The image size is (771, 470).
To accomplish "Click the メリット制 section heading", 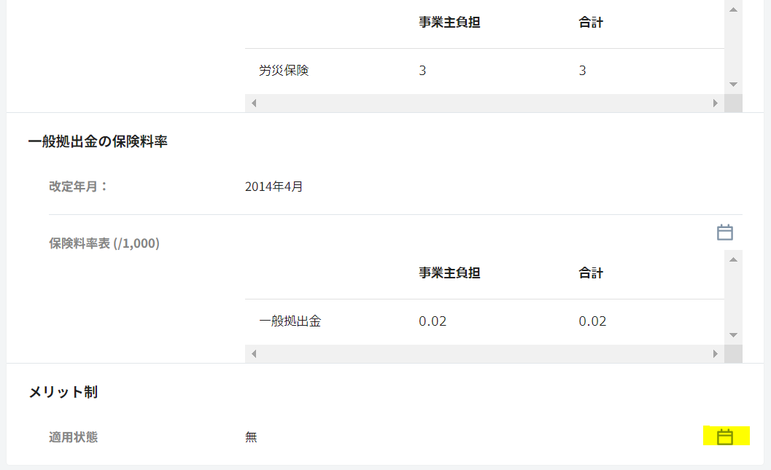I will [x=63, y=392].
